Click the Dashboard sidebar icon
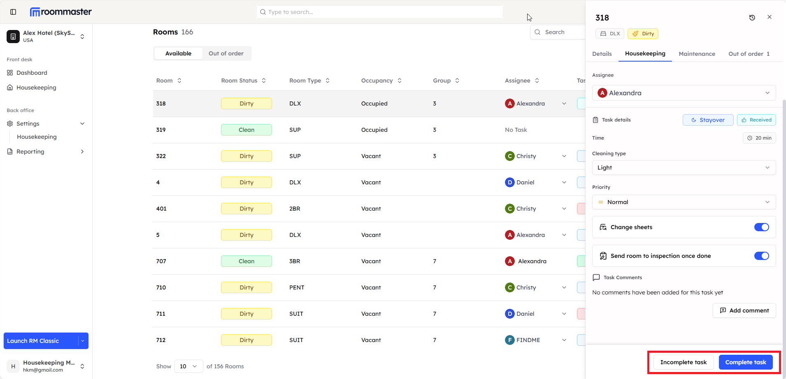The image size is (786, 379). click(10, 73)
